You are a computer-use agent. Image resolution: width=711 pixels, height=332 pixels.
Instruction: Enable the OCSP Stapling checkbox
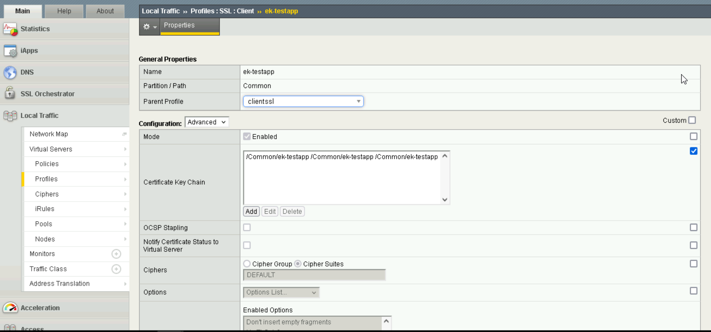(x=247, y=228)
